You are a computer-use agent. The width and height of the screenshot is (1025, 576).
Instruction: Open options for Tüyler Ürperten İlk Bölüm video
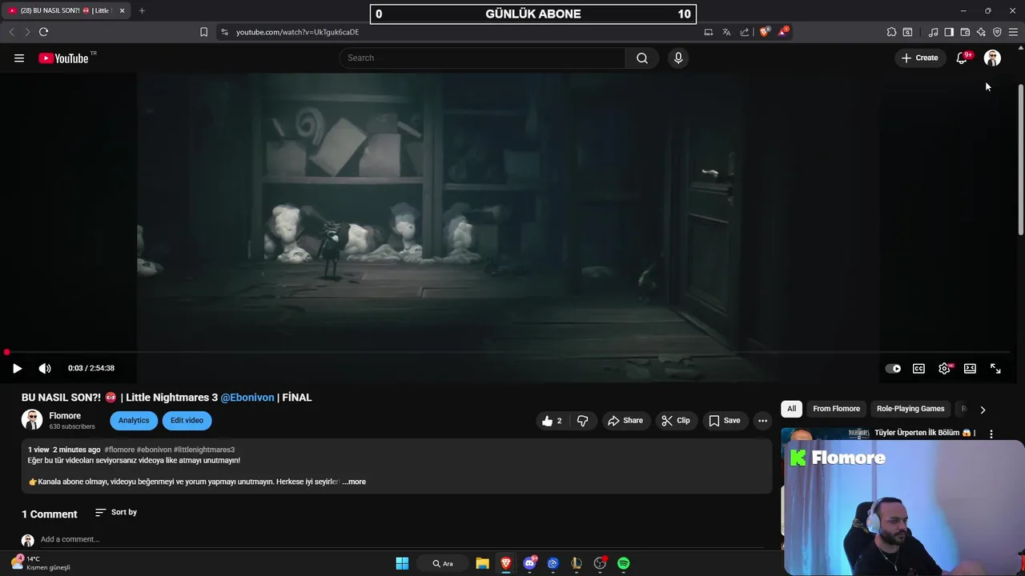(991, 434)
